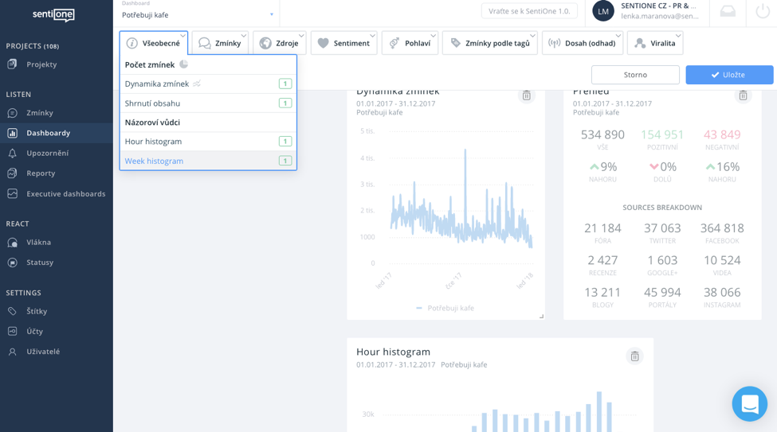Toggle Potřebuji kafe series in chart legend
The width and height of the screenshot is (777, 432).
coord(445,308)
